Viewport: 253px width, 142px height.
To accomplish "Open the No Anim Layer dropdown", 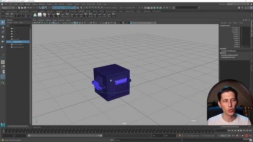I will (210, 136).
